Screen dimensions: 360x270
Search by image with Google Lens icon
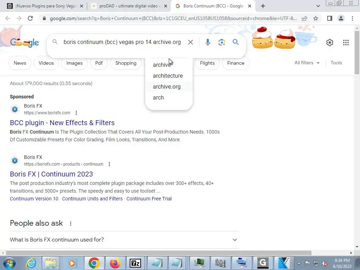point(221,42)
